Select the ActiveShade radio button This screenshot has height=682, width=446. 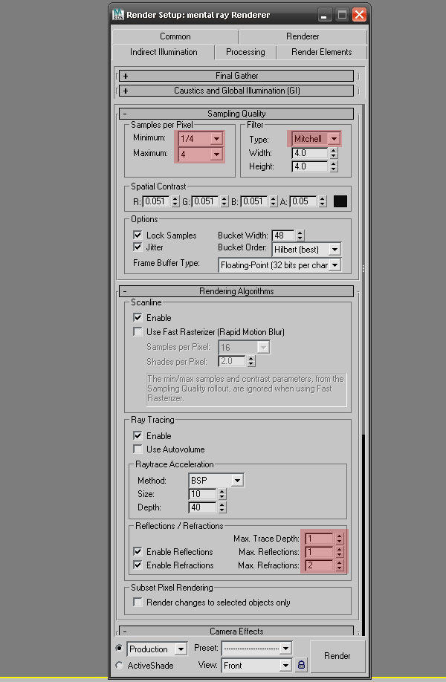pos(120,666)
